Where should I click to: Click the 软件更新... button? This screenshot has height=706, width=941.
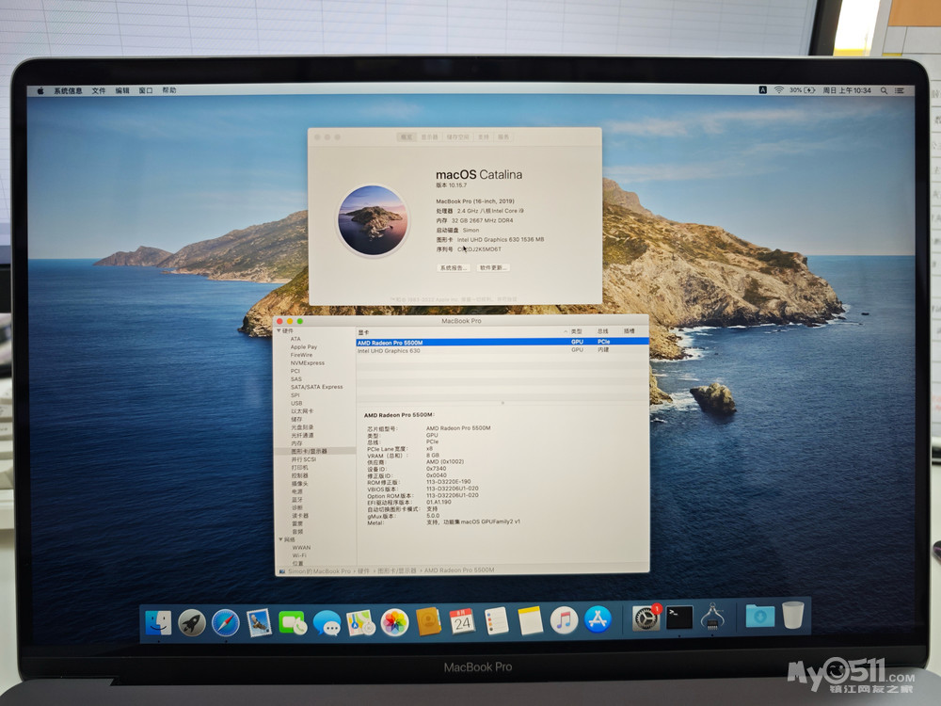[x=493, y=267]
